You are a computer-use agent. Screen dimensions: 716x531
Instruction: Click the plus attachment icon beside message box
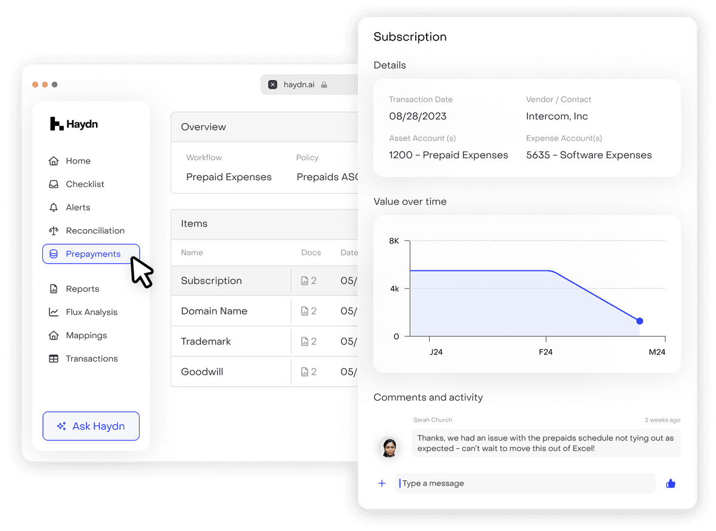[x=382, y=483]
